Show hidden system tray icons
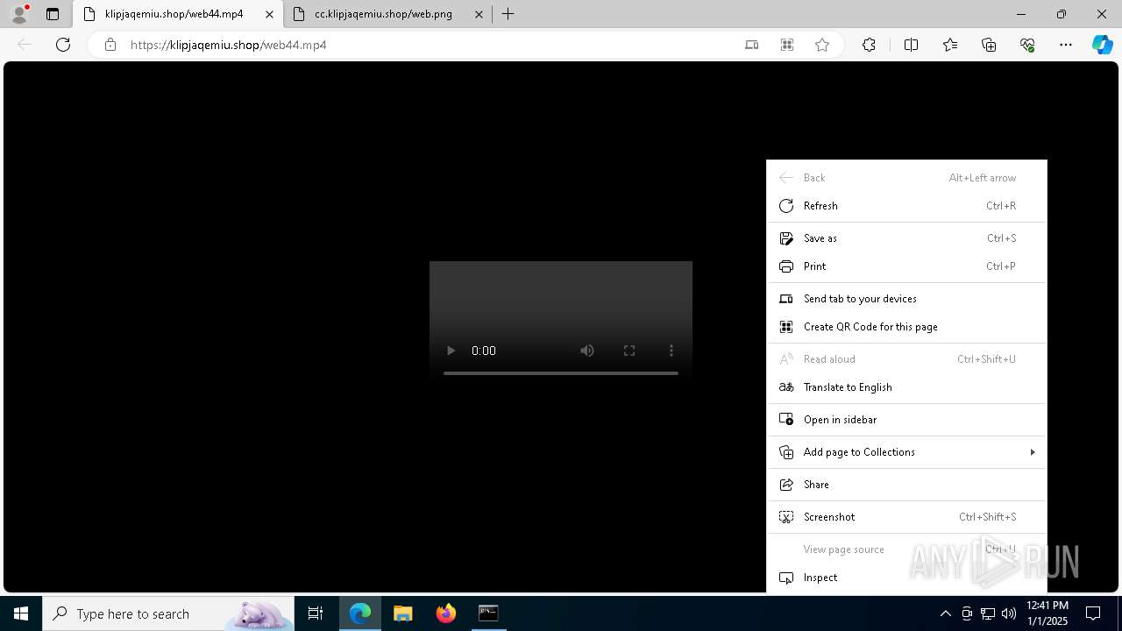1122x631 pixels. (945, 613)
